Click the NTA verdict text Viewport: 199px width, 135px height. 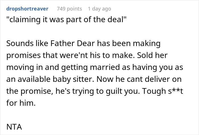coord(14,127)
